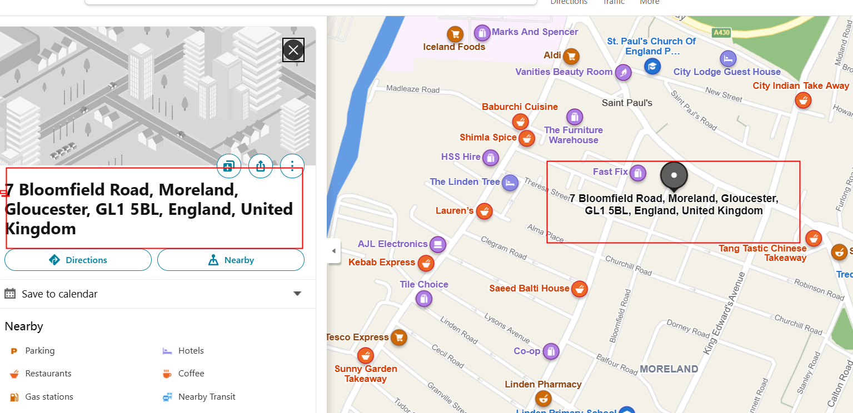Click the Baburchi Cuisine restaurant pin
Screen dimensions: 853x413
point(520,121)
